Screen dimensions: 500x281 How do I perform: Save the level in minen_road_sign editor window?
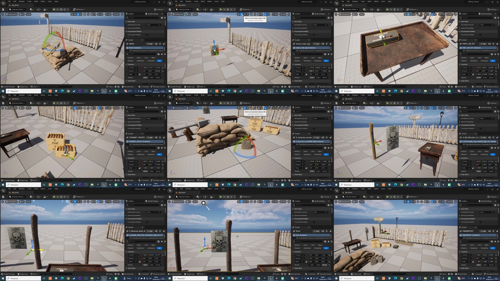pos(170,9)
